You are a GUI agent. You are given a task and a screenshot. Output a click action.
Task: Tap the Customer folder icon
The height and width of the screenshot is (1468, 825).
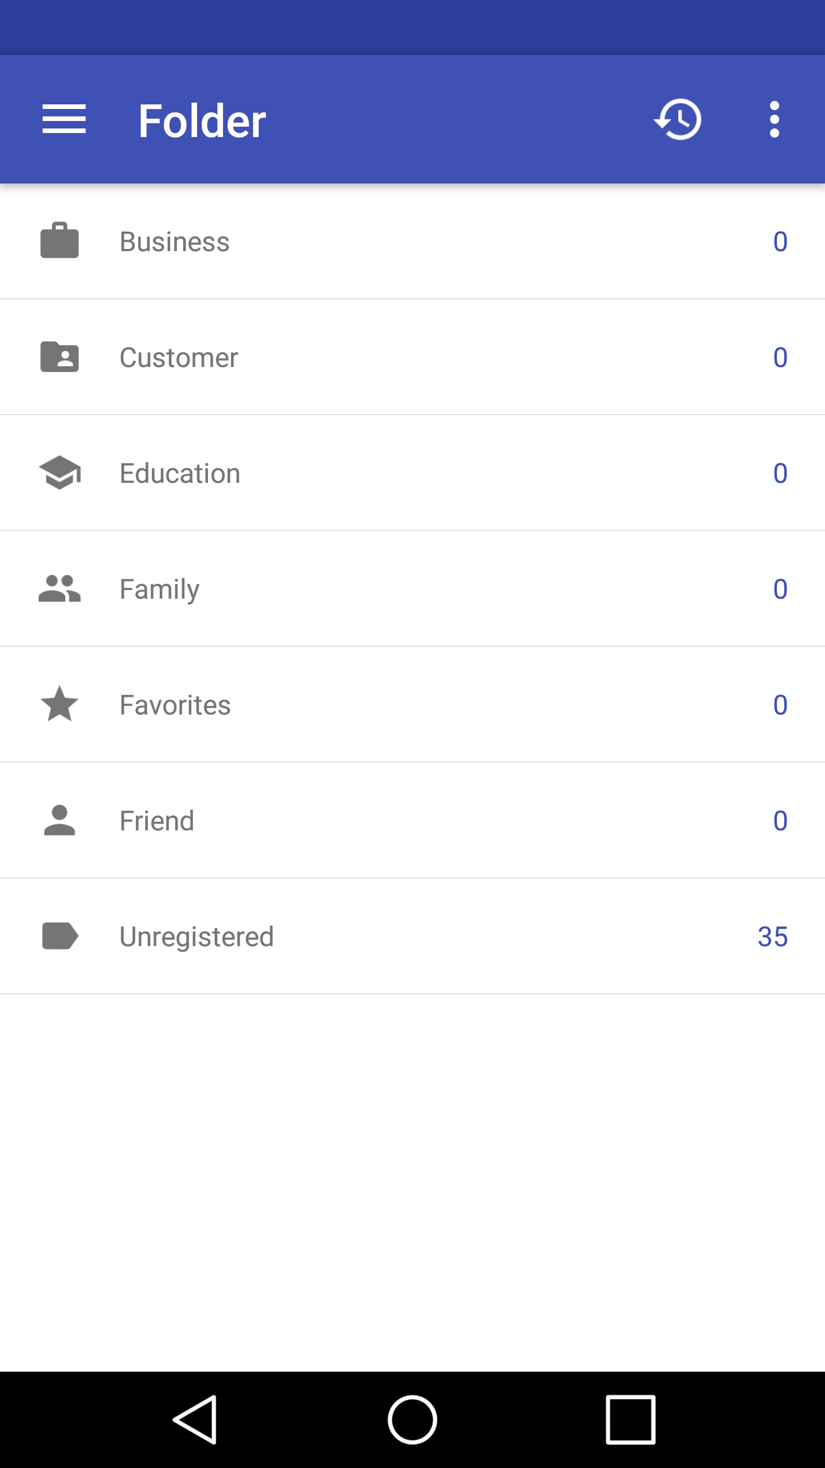tap(60, 357)
